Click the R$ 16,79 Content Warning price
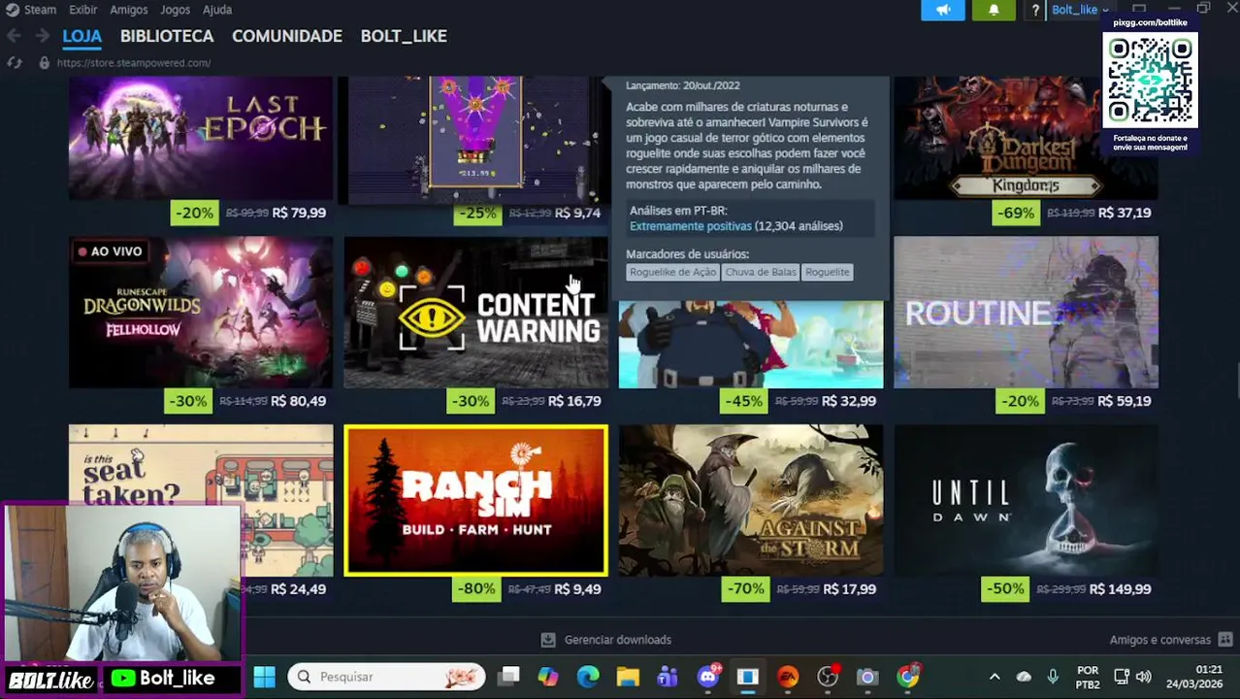 (x=574, y=401)
